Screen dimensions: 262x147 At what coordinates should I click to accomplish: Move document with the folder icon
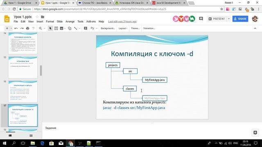point(43,17)
